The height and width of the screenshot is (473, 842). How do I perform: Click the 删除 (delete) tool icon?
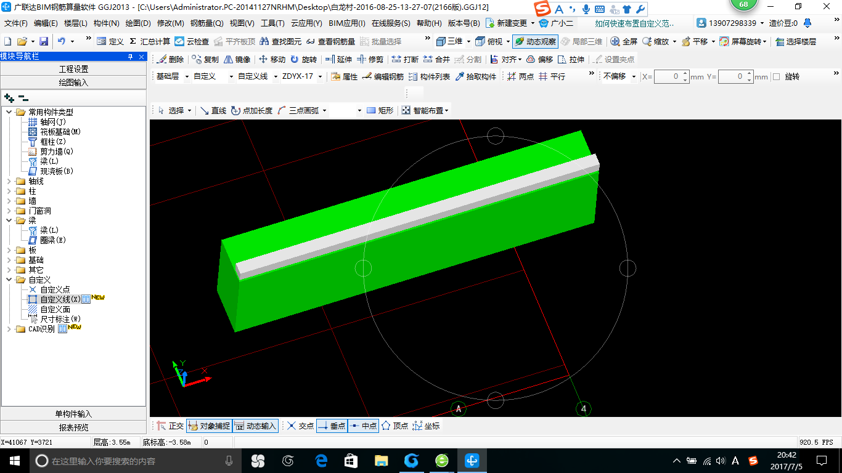(x=171, y=60)
